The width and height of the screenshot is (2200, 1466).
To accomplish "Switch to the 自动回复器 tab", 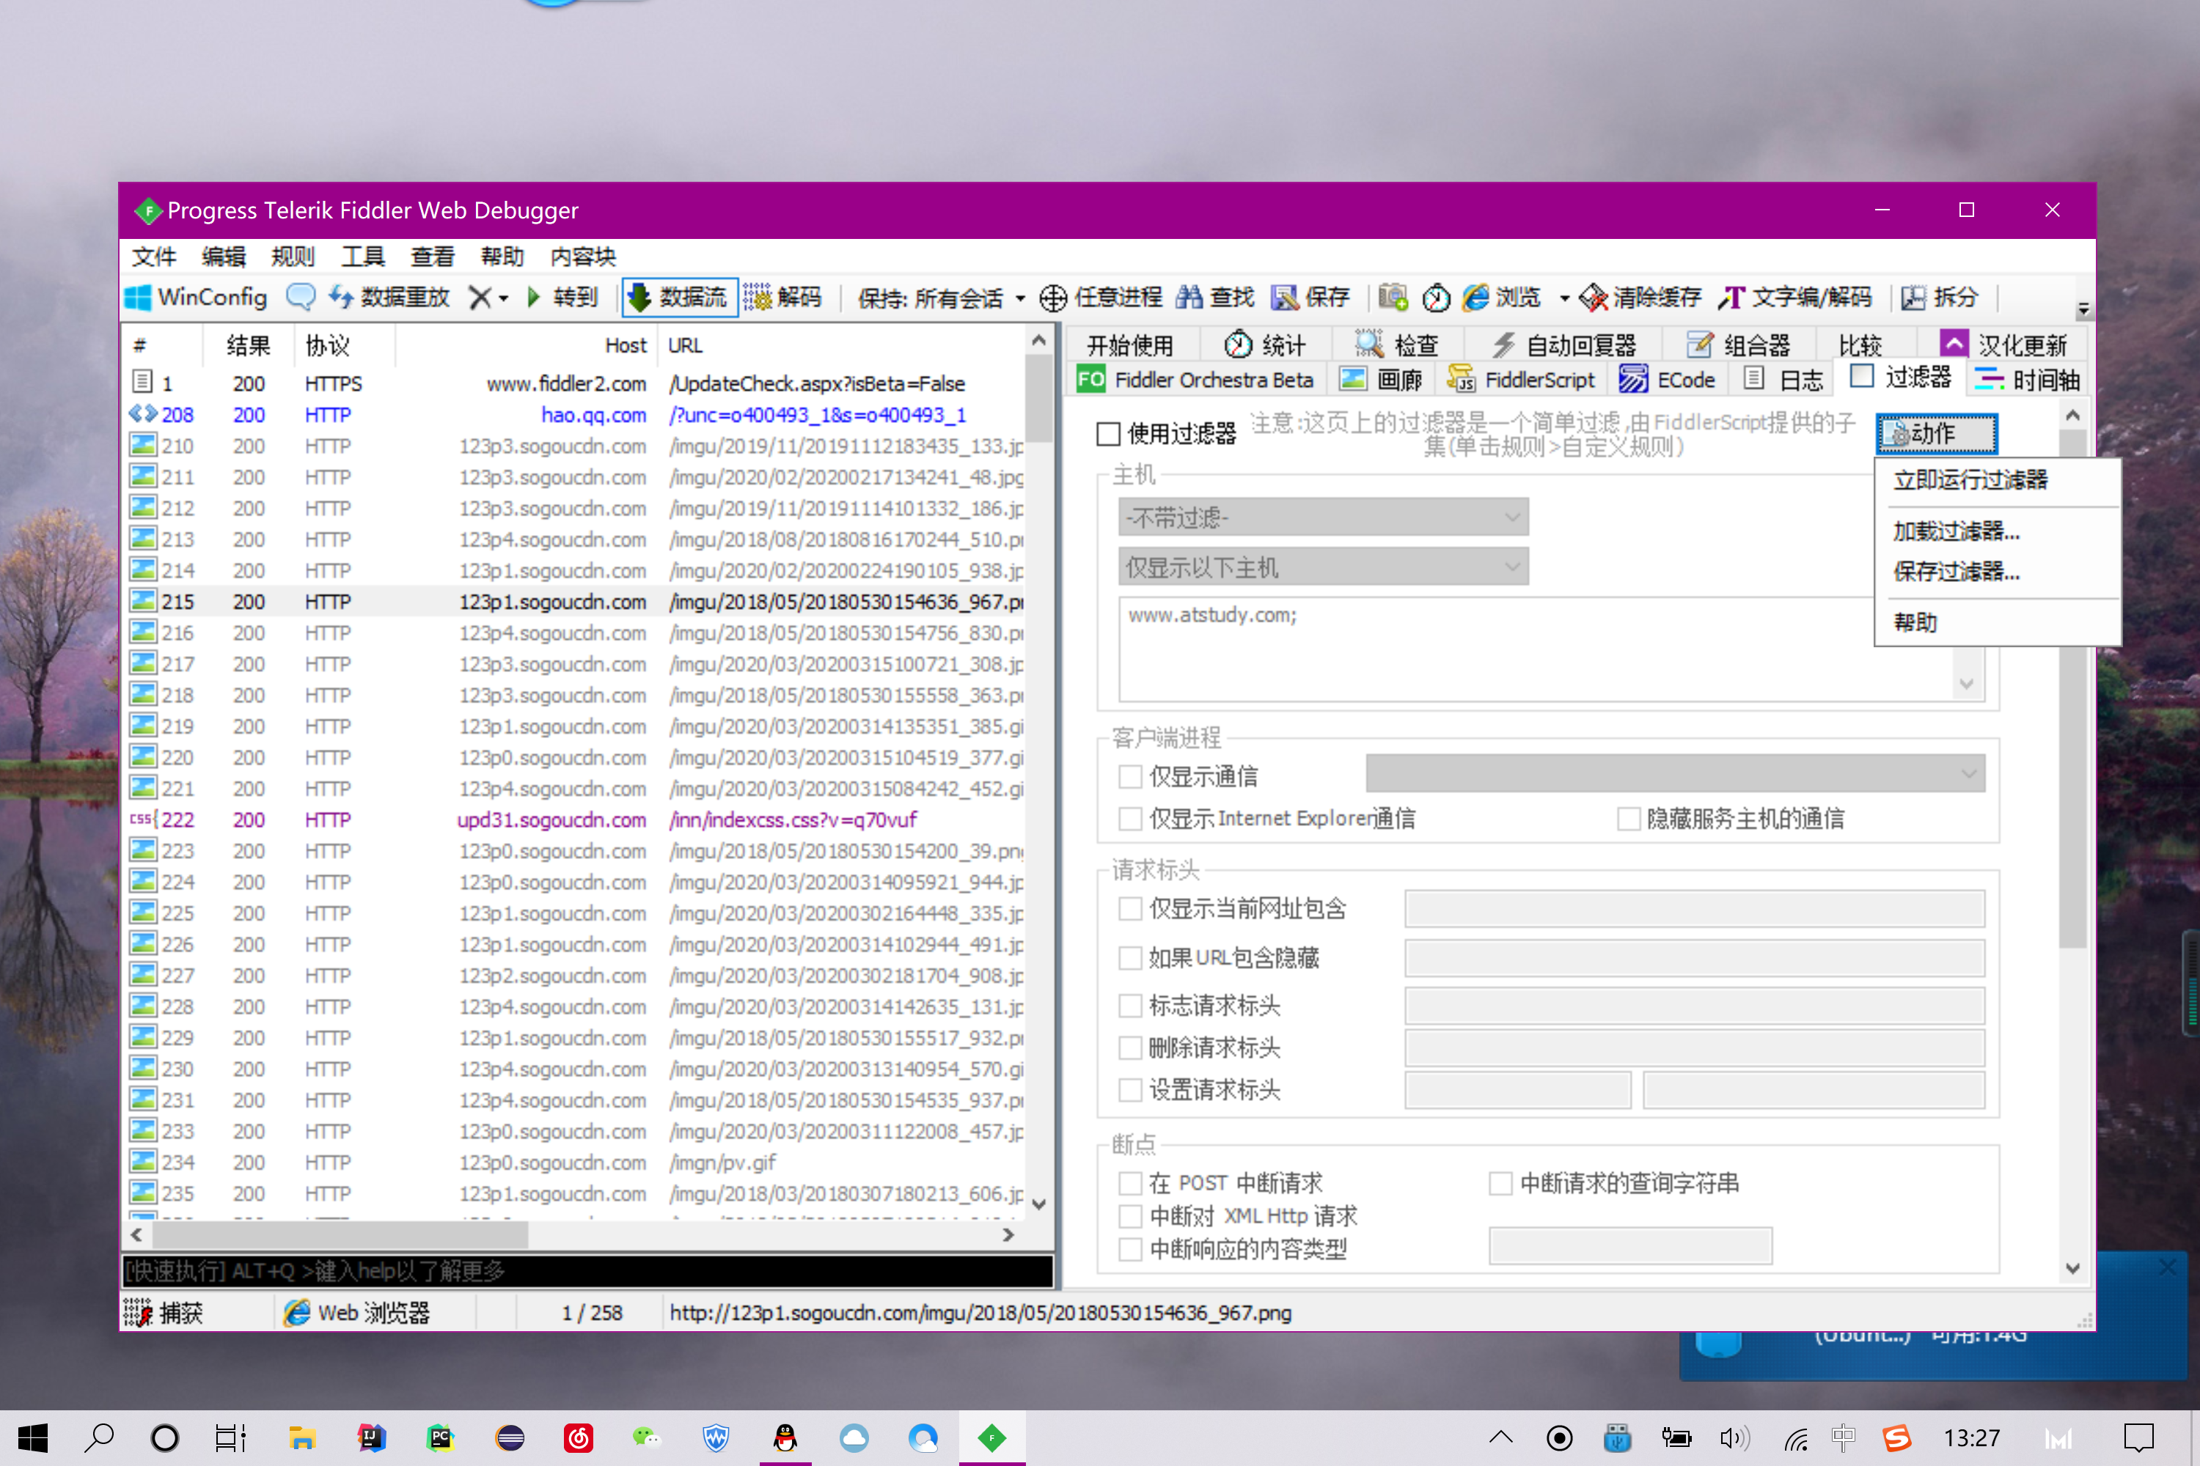I will tap(1563, 345).
